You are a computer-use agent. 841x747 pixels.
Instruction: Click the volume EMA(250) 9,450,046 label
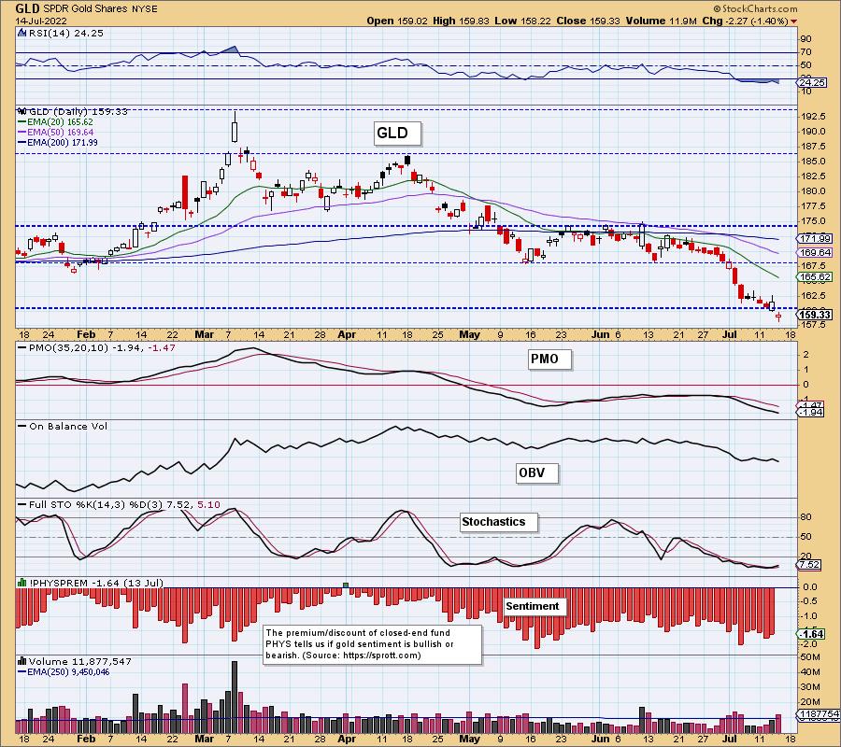pos(64,672)
